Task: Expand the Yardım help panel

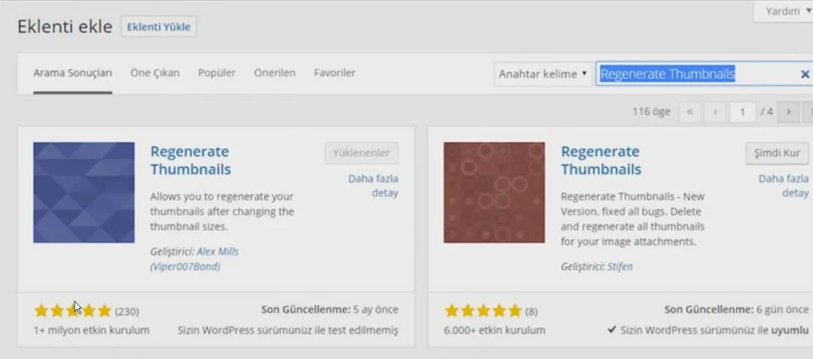Action: pyautogui.click(x=782, y=11)
